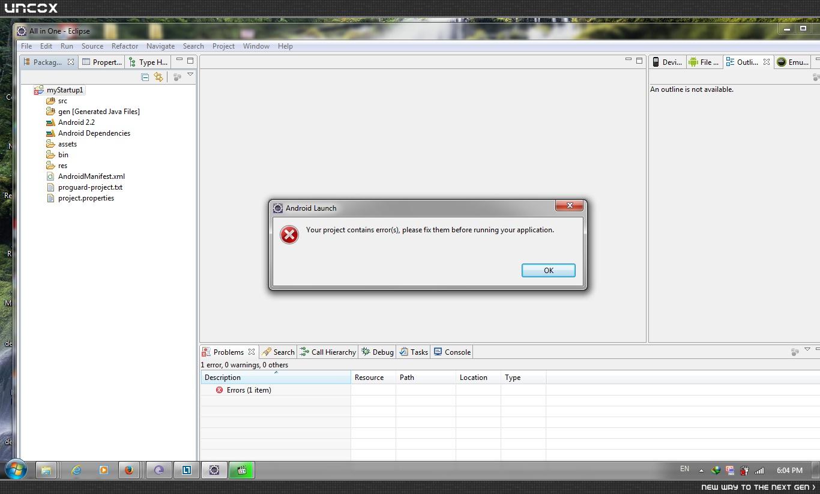Click the focus task icon in Package Explorer
Screen dimensions: 820x494
177,77
